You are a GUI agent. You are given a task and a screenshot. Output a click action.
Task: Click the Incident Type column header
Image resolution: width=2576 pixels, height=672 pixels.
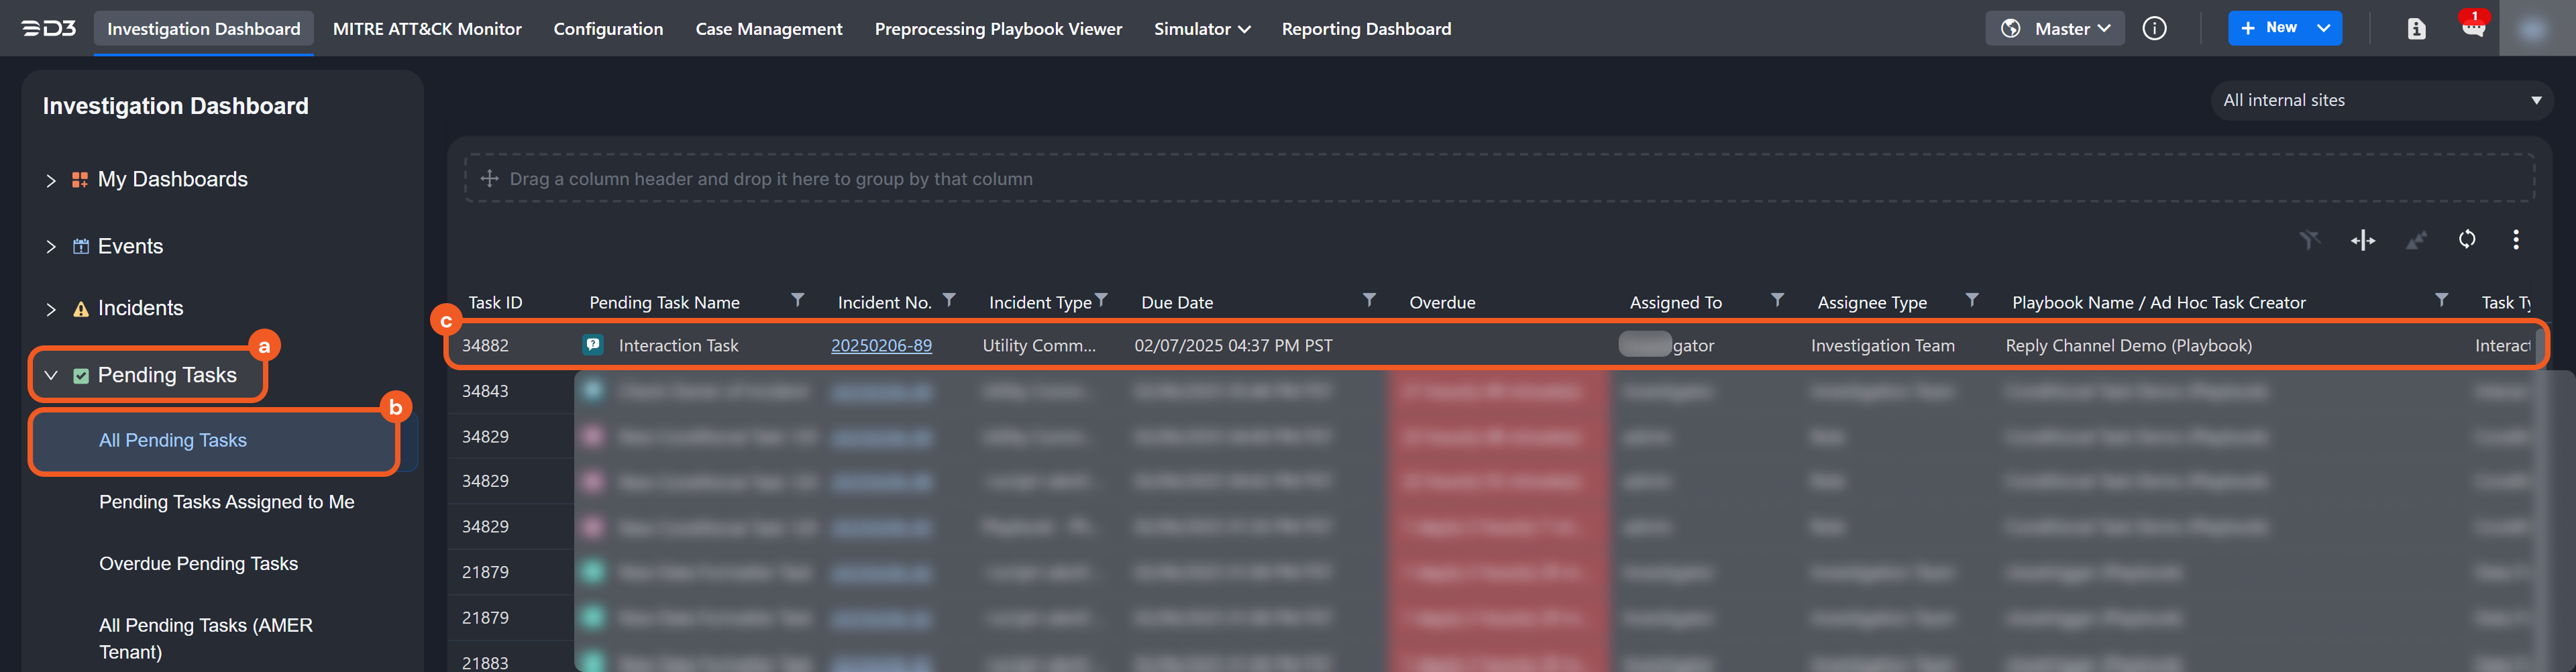1040,303
